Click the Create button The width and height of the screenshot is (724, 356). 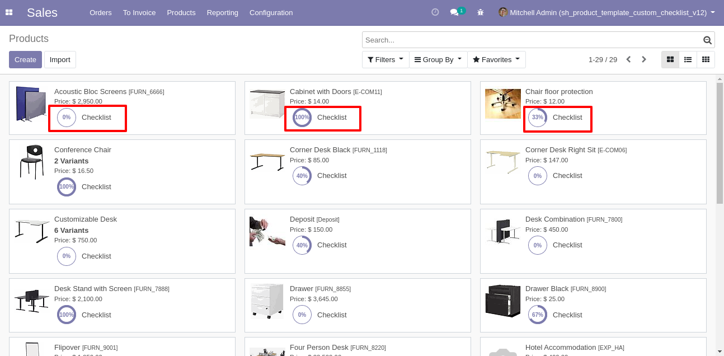pos(25,60)
